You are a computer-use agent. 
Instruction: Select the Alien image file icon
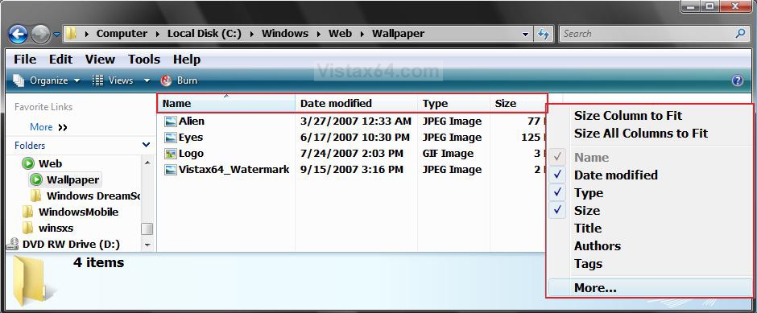(171, 121)
